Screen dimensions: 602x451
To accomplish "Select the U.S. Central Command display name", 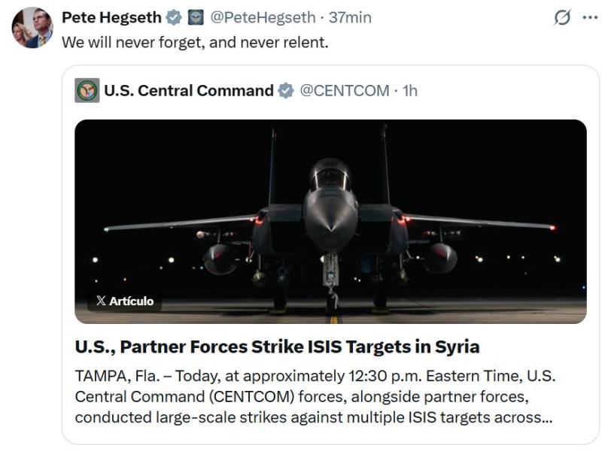I will pyautogui.click(x=190, y=92).
